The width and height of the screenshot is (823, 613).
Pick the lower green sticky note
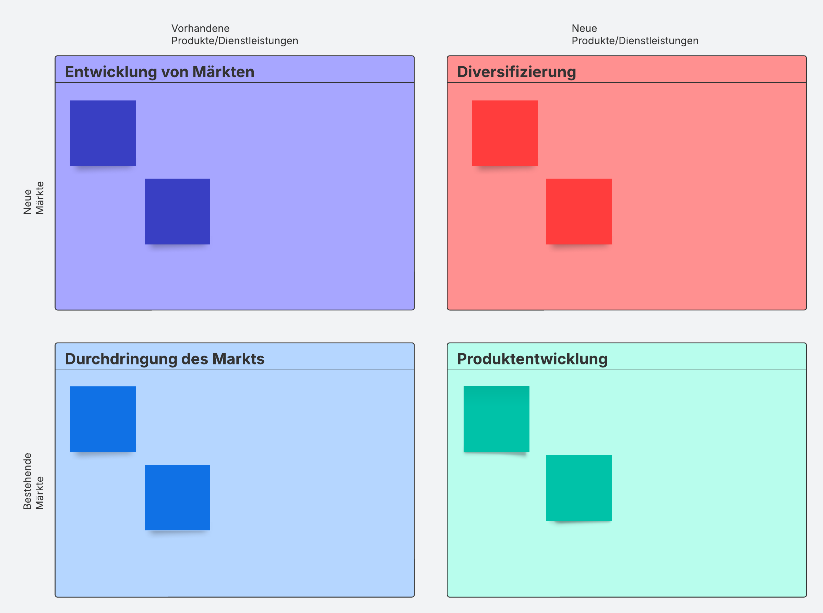click(x=579, y=488)
